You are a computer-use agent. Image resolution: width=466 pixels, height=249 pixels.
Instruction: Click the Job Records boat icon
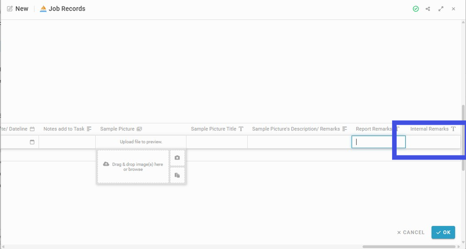click(x=43, y=9)
